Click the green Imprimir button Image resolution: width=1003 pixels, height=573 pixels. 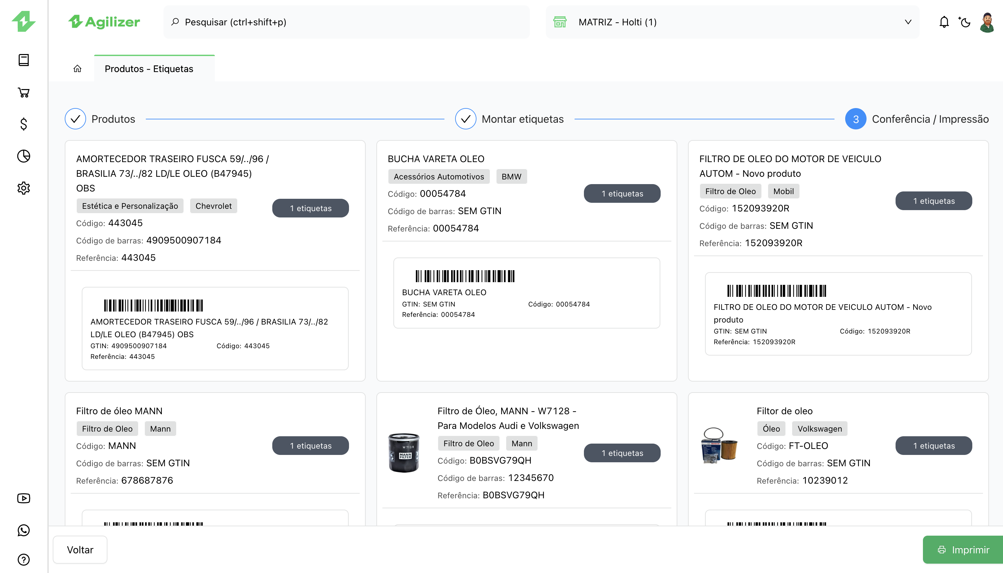963,550
